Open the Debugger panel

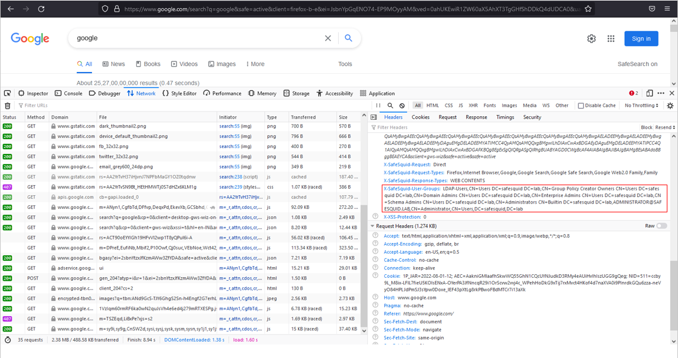(104, 93)
